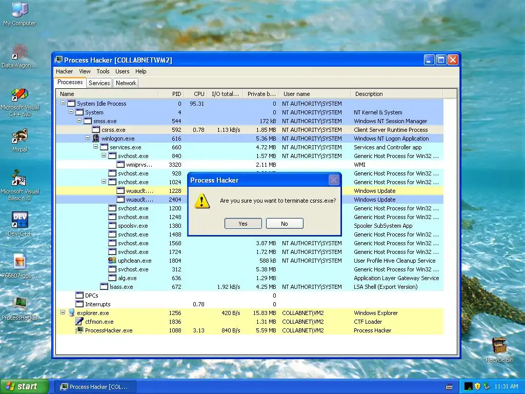Select the Dev-C++ desktop icon
Image resolution: width=525 pixels, height=394 pixels.
(x=19, y=224)
